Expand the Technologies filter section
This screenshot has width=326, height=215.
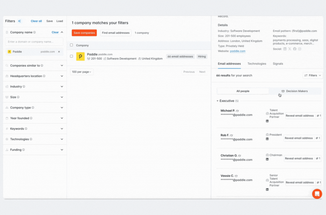tap(62, 139)
